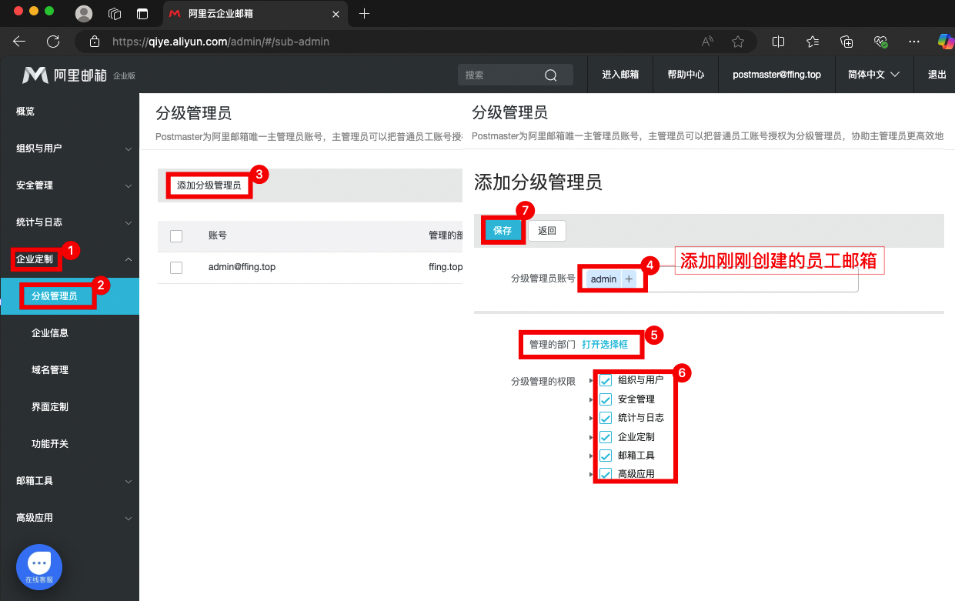This screenshot has width=955, height=601.
Task: Select 域名管理 in the sidebar
Action: coord(50,370)
